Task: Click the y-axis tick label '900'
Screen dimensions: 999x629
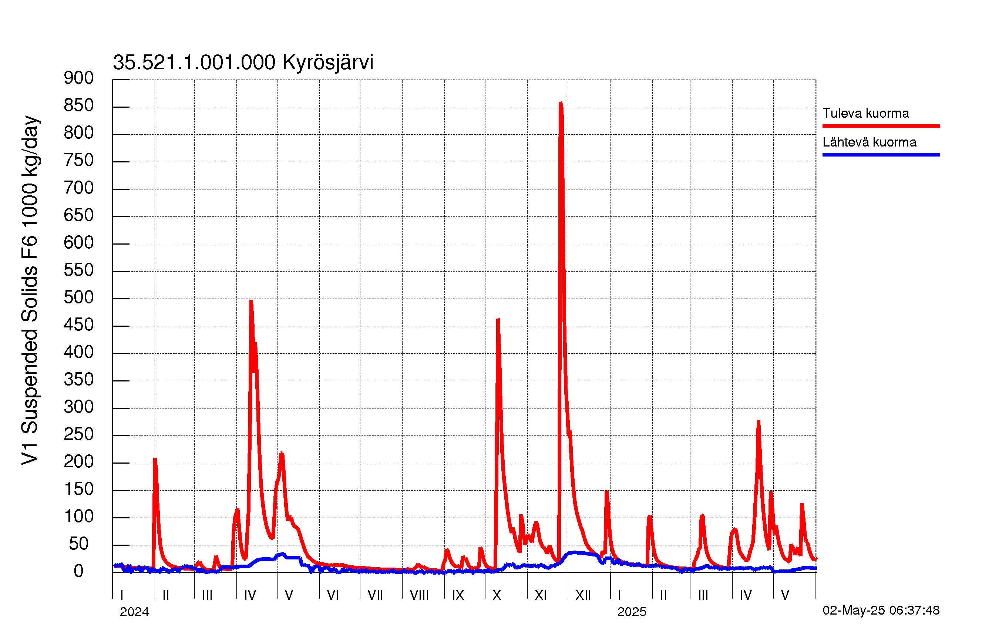Action: [x=78, y=78]
